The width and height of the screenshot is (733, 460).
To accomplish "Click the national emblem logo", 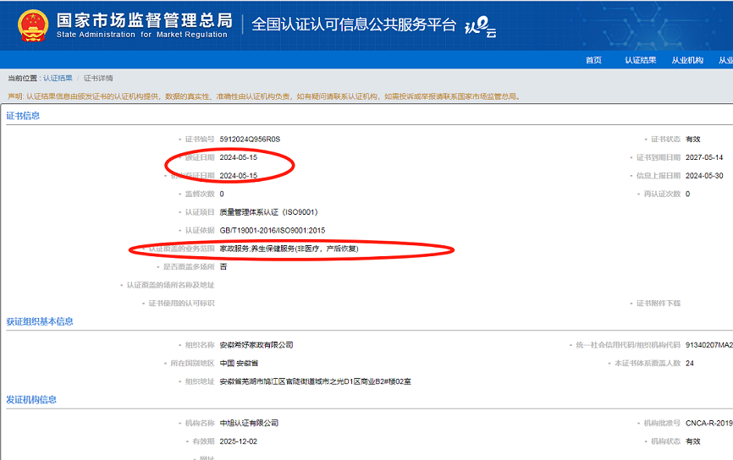I will click(32, 25).
